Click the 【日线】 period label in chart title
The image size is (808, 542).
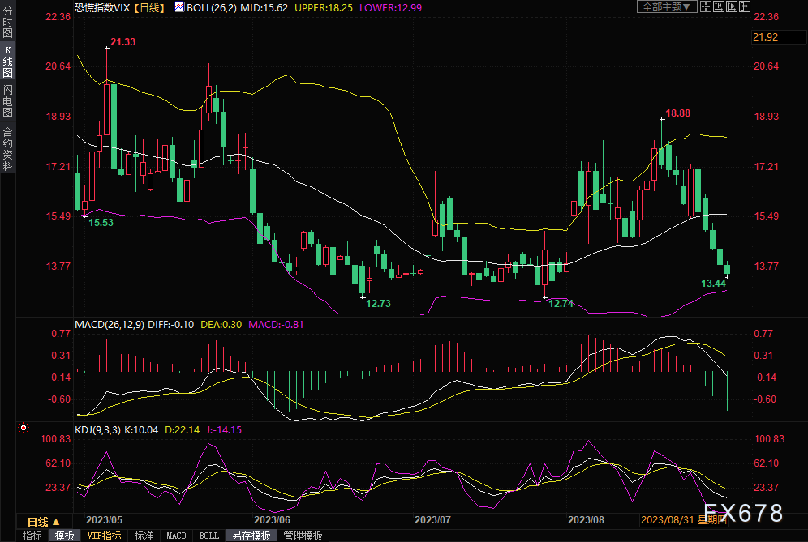(x=148, y=7)
